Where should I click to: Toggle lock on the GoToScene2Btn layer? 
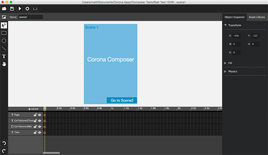pos(35,127)
